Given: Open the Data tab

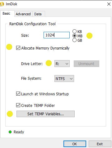Looking at the screenshot, I should 38,14.
